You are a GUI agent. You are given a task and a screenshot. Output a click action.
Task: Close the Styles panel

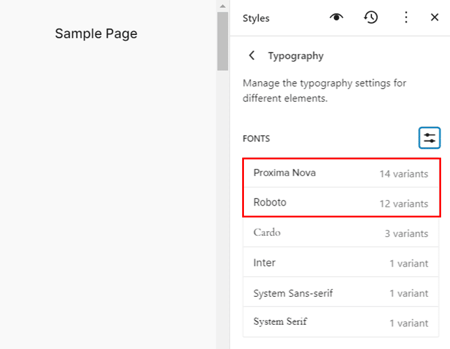(x=435, y=18)
